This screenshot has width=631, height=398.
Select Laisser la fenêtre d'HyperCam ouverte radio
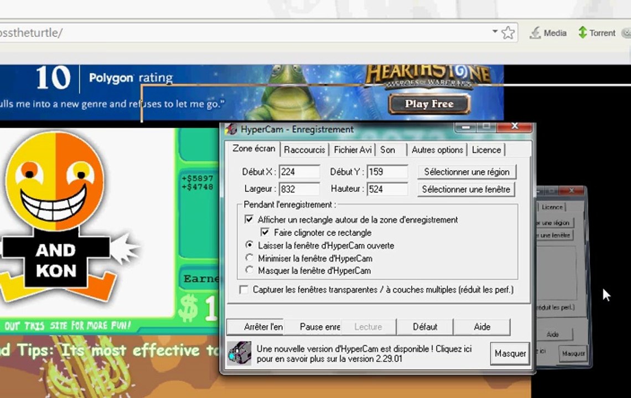point(250,245)
